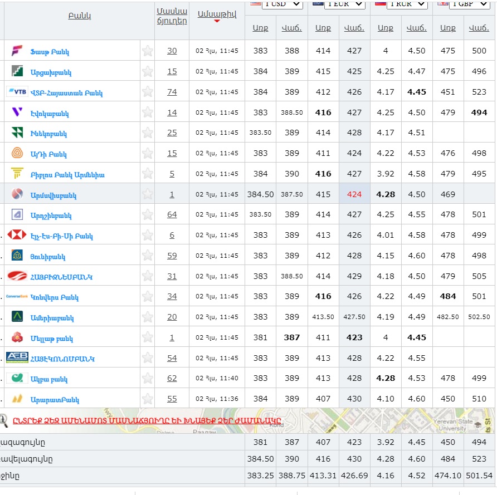Click the Converse Bank logo

coord(17,296)
